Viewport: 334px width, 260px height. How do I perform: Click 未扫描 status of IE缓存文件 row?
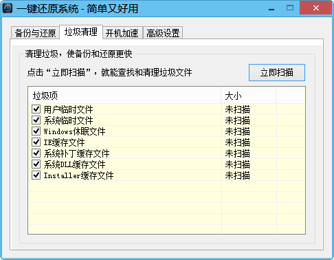pos(237,142)
